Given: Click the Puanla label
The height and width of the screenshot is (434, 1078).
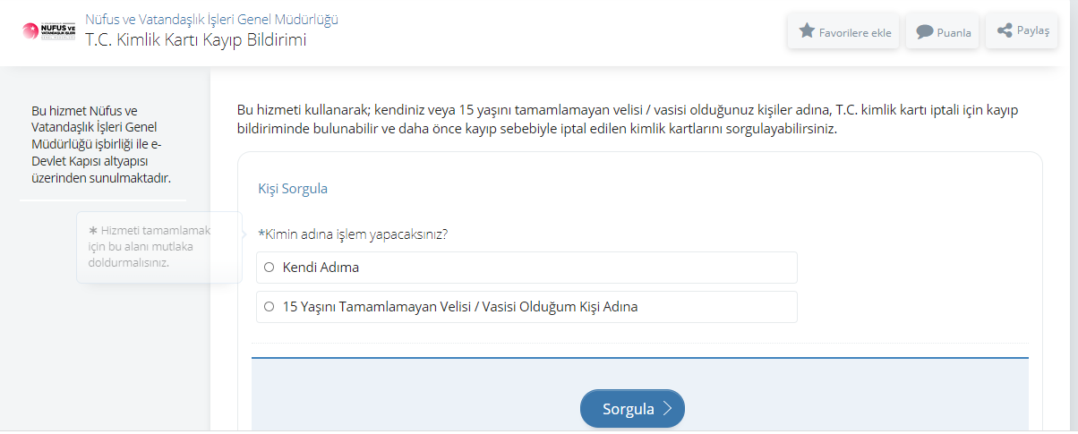Looking at the screenshot, I should [x=954, y=32].
